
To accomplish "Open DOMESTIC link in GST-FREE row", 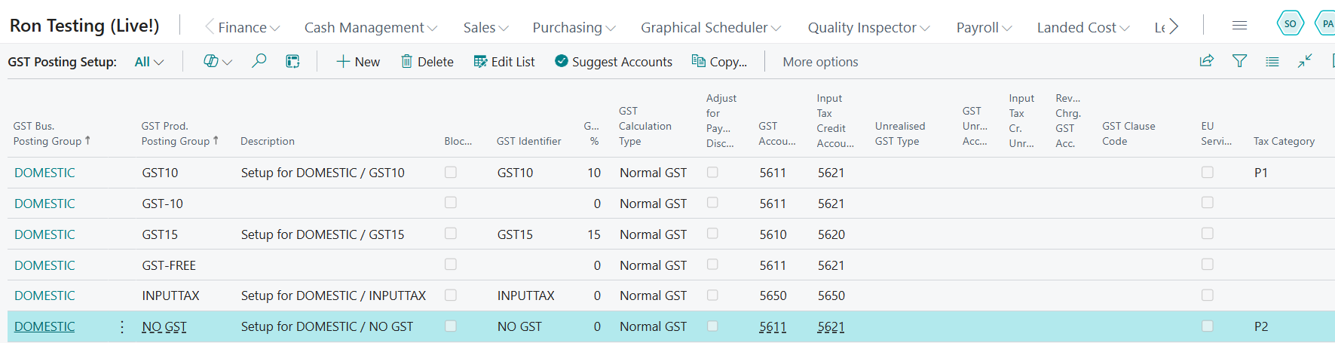I will pyautogui.click(x=44, y=265).
